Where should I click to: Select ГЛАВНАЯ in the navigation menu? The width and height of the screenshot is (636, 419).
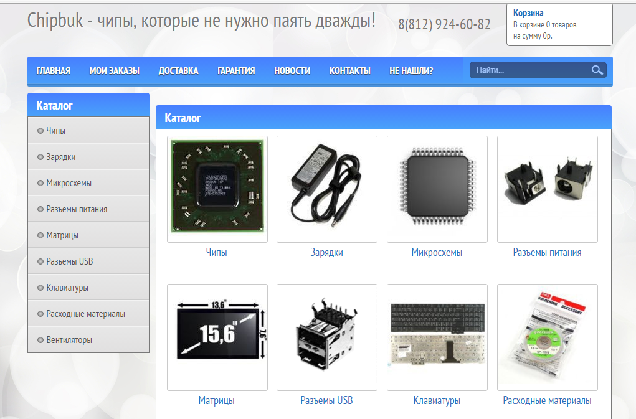click(54, 70)
